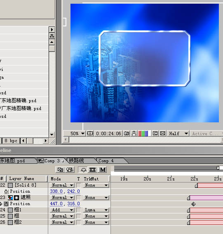Open Mode dropdown for layer 25 框
Image resolution: width=223 pixels, height=234 pixels.
coord(62,216)
